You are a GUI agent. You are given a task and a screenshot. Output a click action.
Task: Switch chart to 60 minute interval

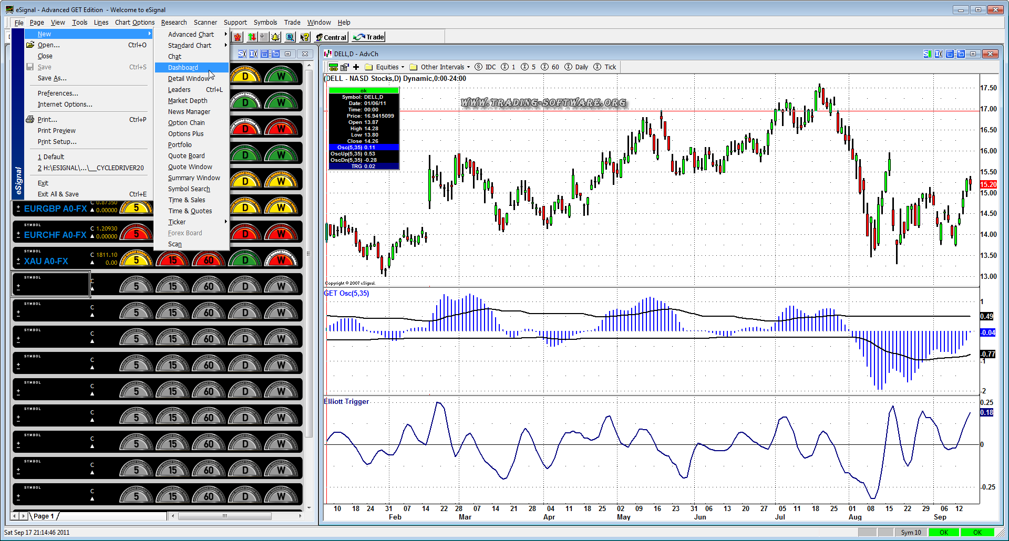coord(555,67)
